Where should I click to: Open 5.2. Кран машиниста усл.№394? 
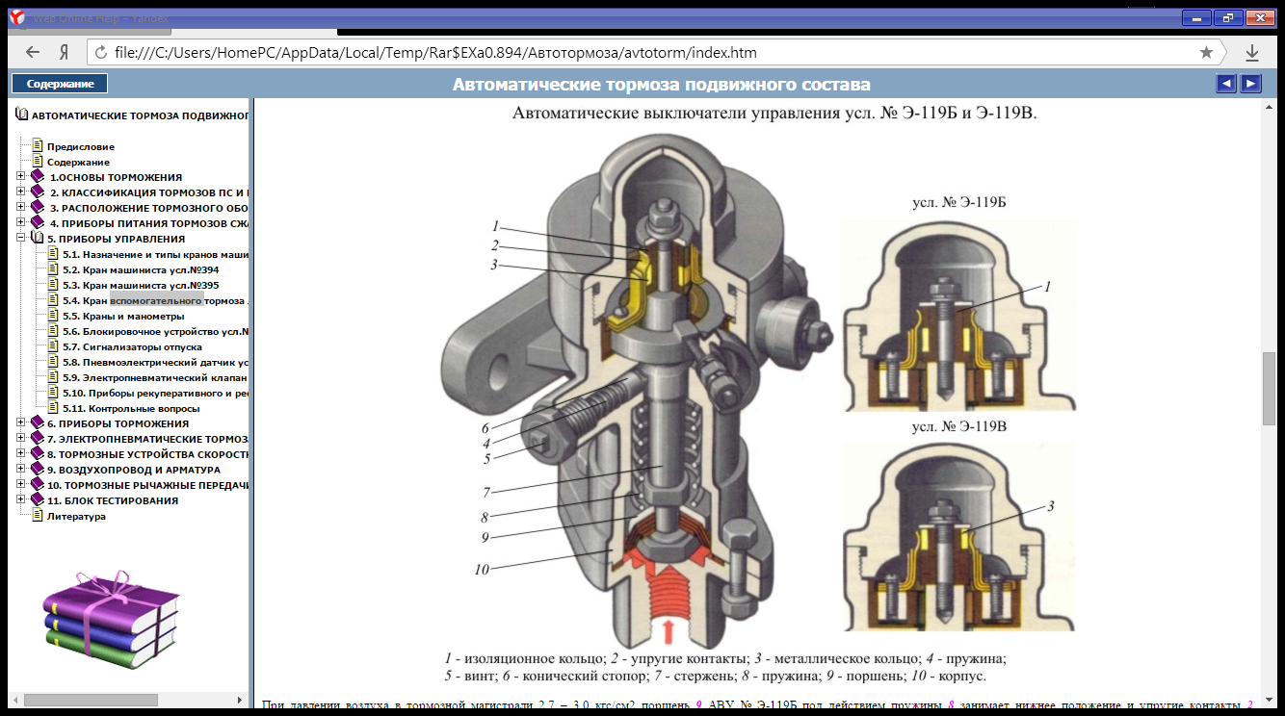(141, 270)
